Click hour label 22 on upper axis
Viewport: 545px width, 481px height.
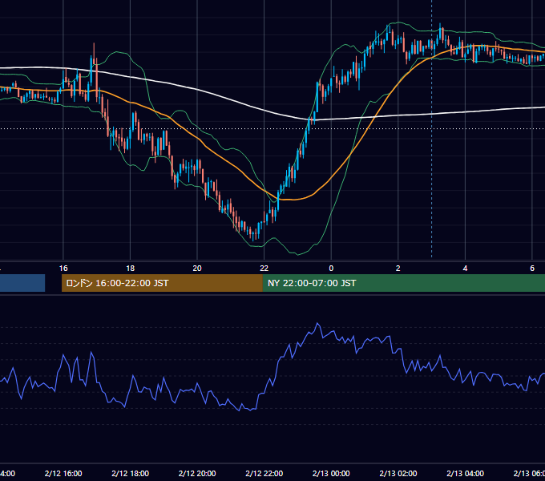tap(264, 269)
